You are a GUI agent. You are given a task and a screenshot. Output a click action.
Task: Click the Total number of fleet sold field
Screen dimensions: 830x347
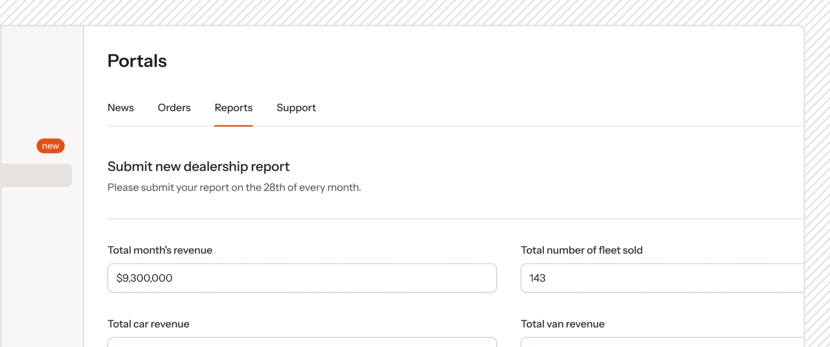click(x=662, y=278)
